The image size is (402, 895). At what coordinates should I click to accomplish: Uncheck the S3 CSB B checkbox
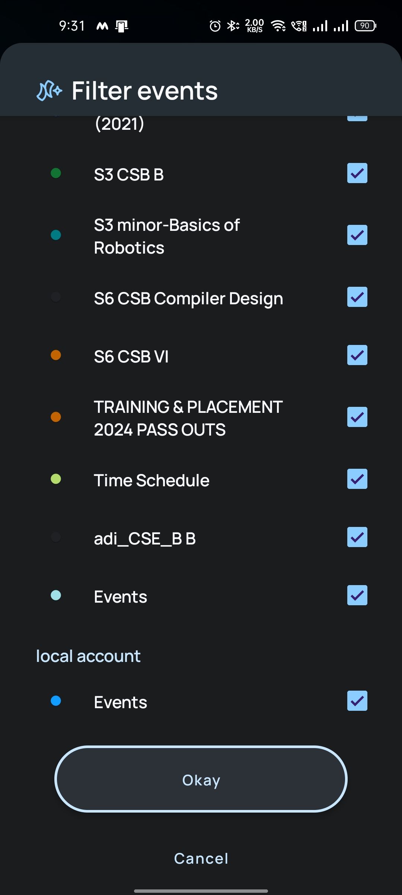(357, 173)
